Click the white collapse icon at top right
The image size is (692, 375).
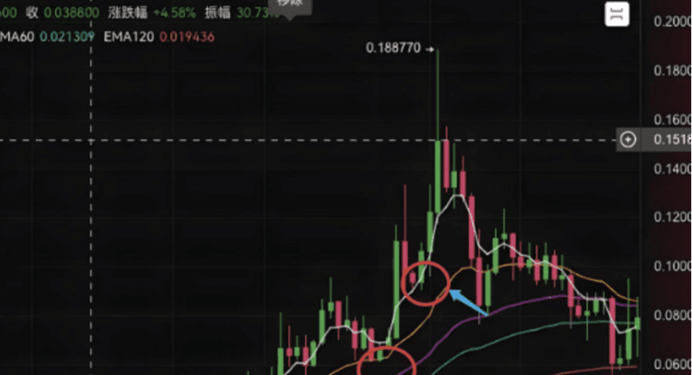(617, 14)
